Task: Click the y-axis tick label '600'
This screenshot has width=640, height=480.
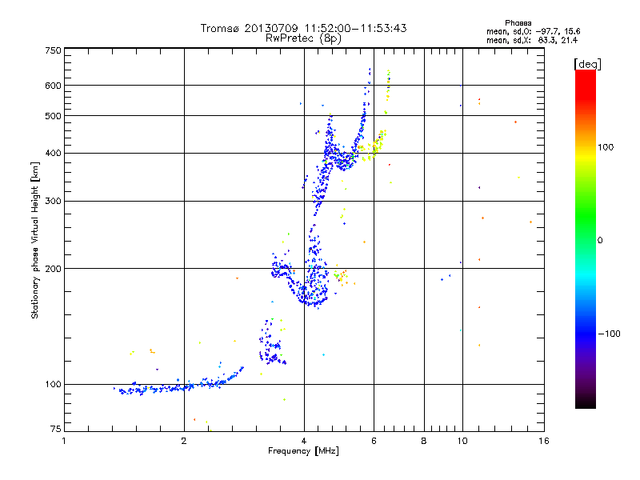Action: click(x=53, y=86)
